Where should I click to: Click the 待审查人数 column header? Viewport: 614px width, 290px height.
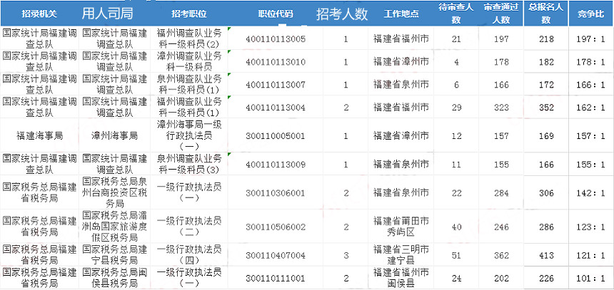click(456, 14)
